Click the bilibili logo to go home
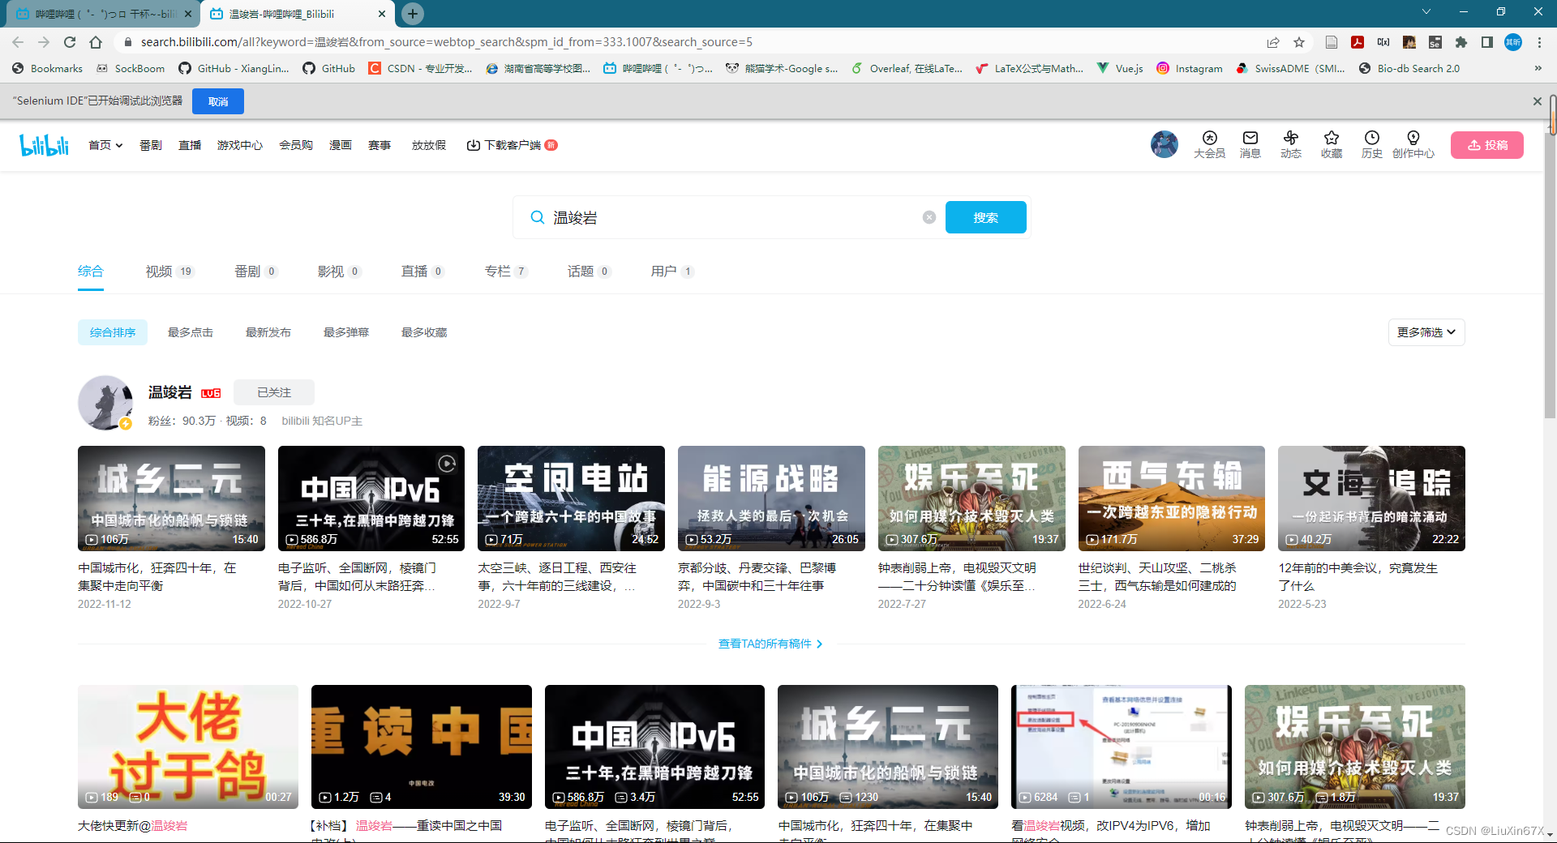Screen dimensions: 1557x843 click(43, 144)
